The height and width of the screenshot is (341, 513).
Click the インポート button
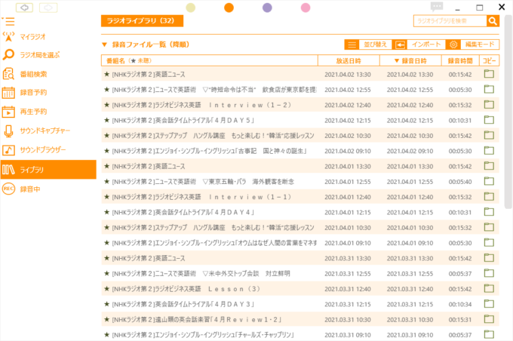[x=426, y=45]
